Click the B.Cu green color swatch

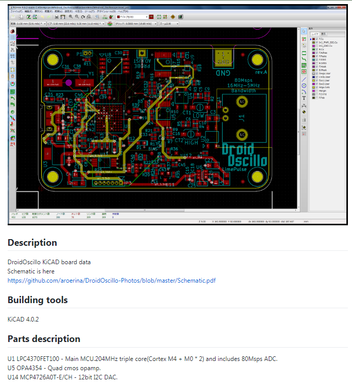314,49
